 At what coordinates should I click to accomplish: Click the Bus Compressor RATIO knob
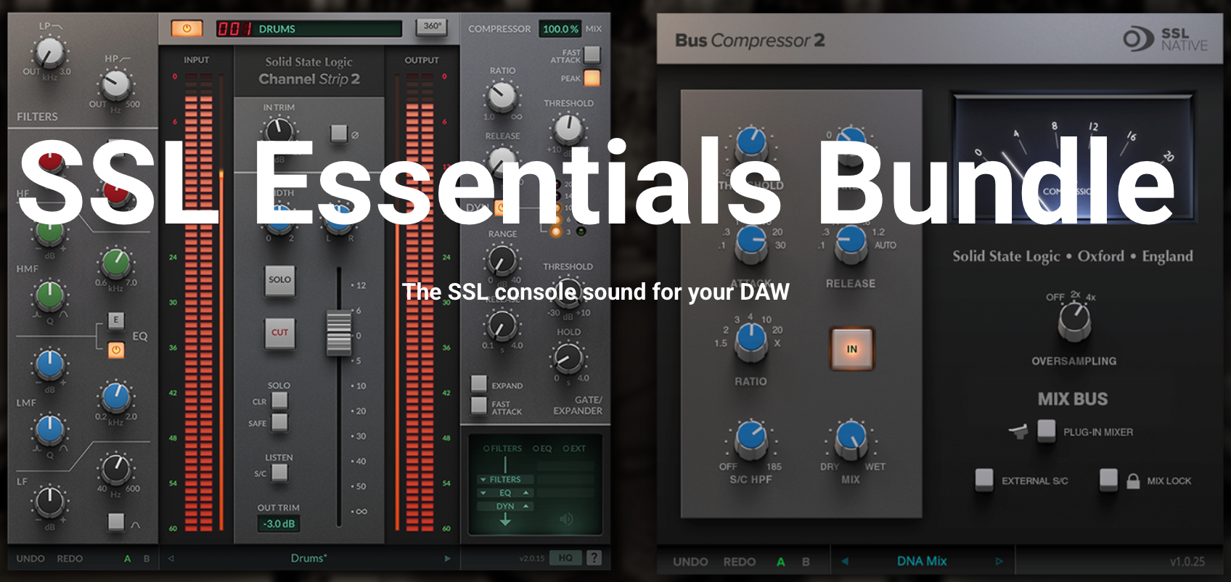click(x=751, y=341)
